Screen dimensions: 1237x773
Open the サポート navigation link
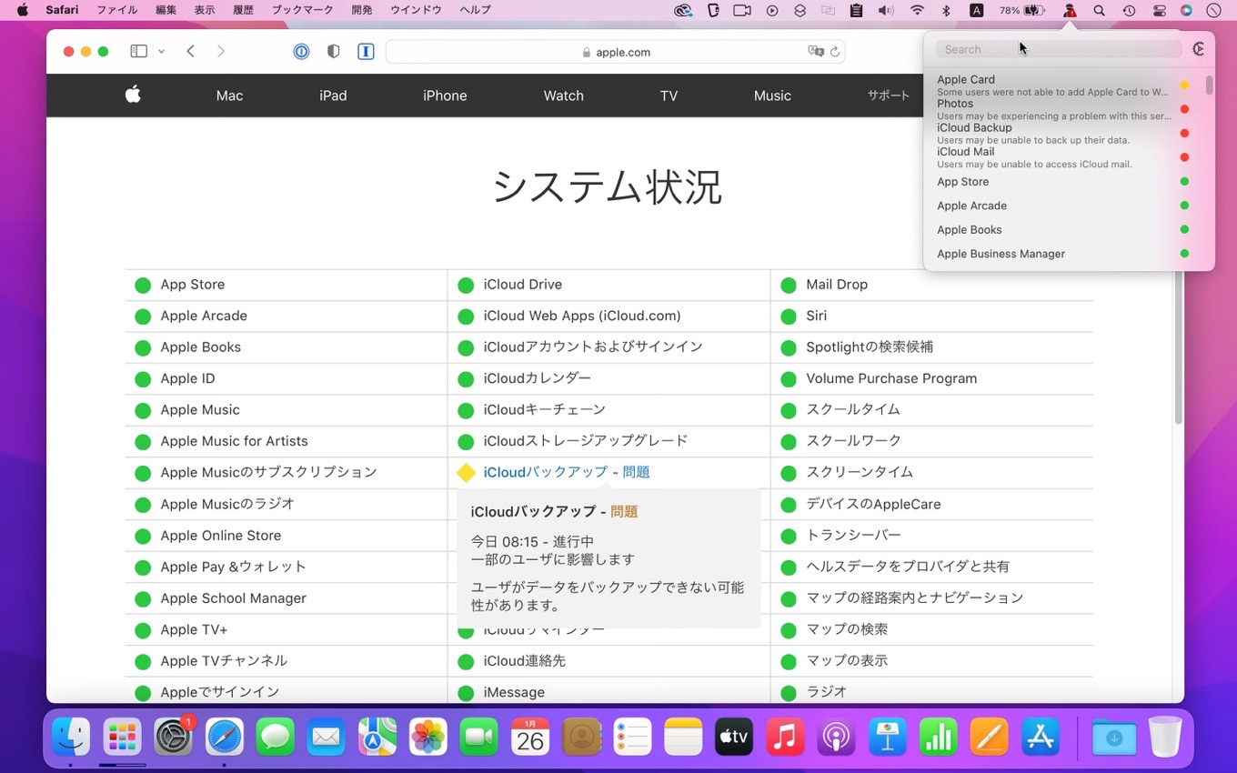888,95
